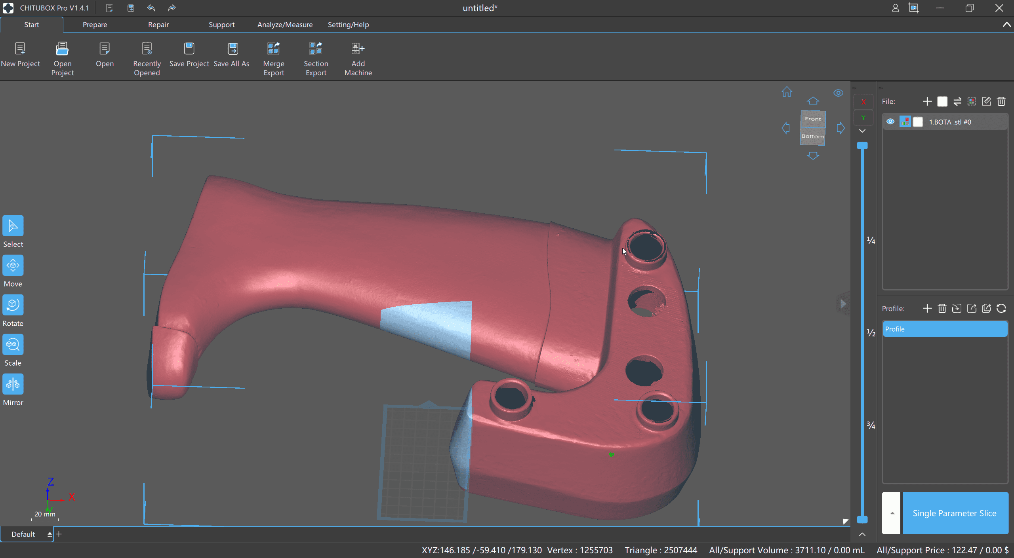The width and height of the screenshot is (1014, 558).
Task: Expand the axis options chevron below Y
Action: point(862,131)
